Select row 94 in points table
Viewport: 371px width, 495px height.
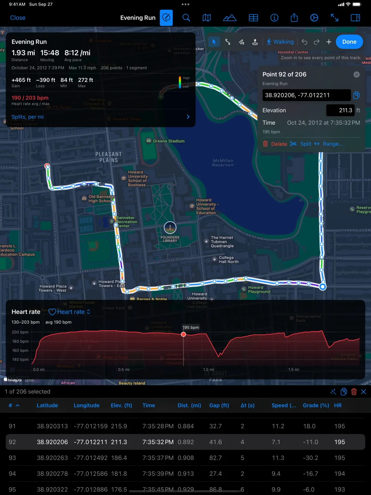point(185,474)
